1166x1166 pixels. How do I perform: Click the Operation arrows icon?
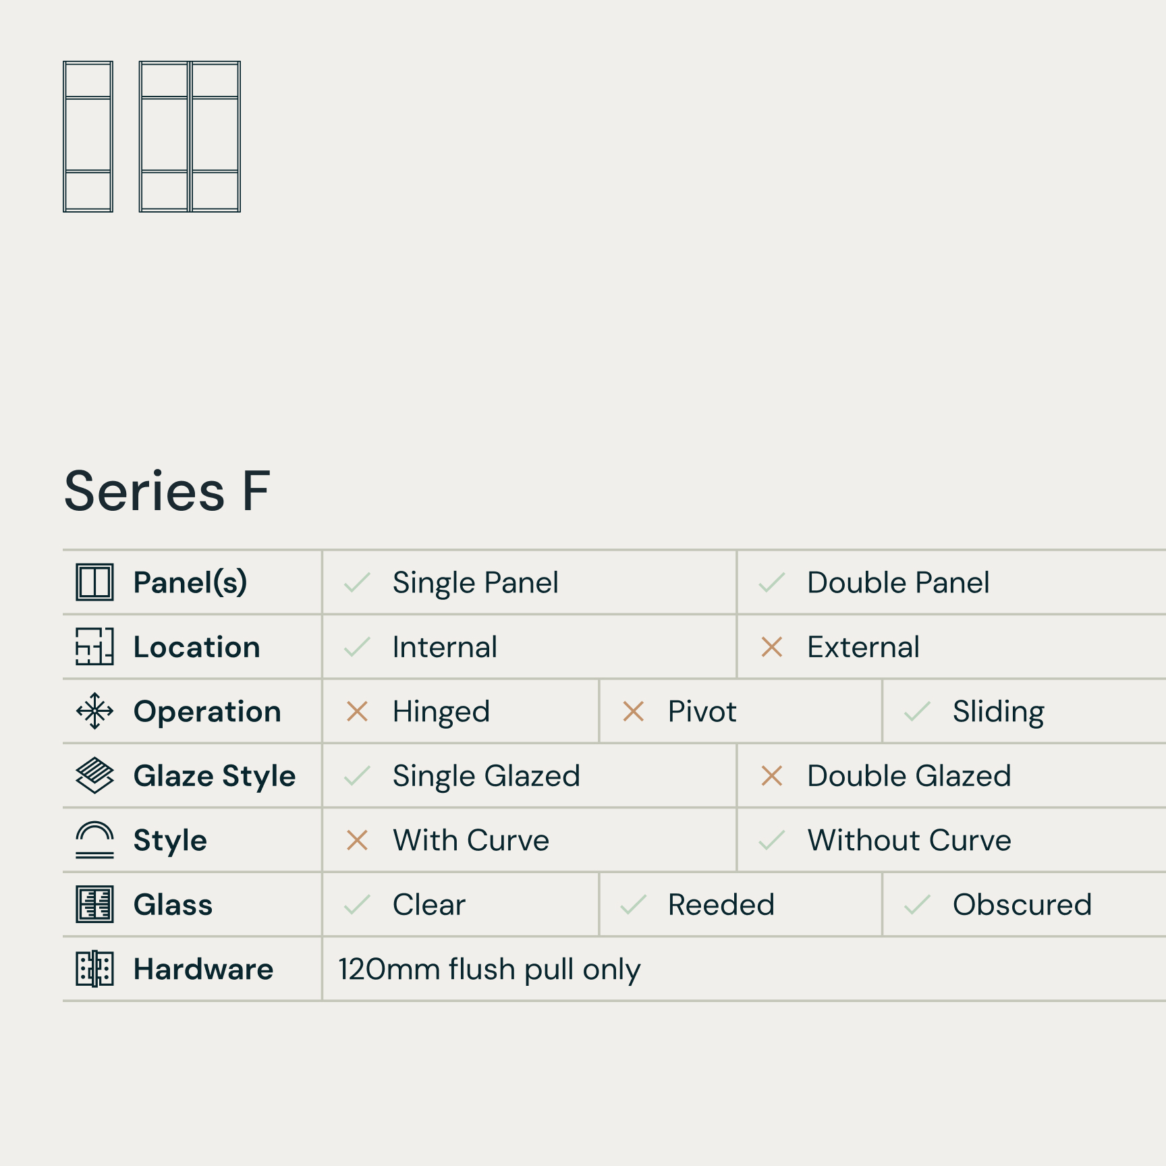coord(94,711)
